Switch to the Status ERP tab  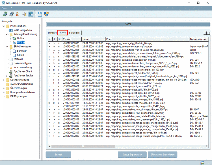click(x=75, y=33)
